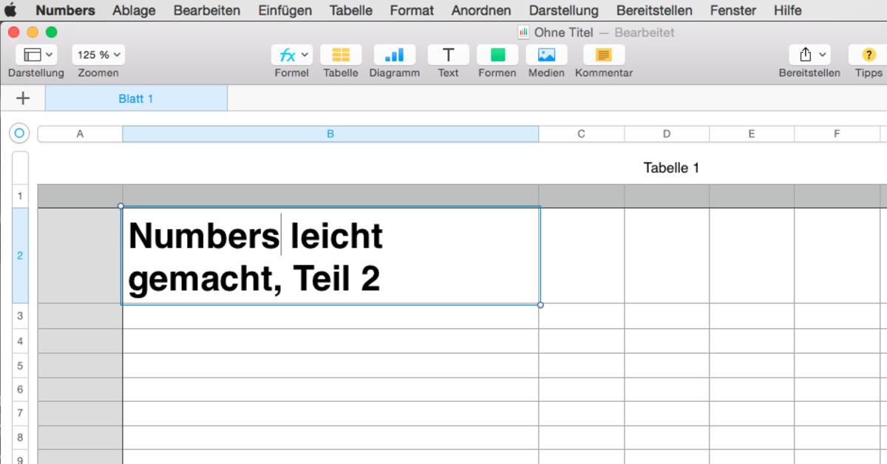Click the cell selection handle at bottom right

coord(540,304)
